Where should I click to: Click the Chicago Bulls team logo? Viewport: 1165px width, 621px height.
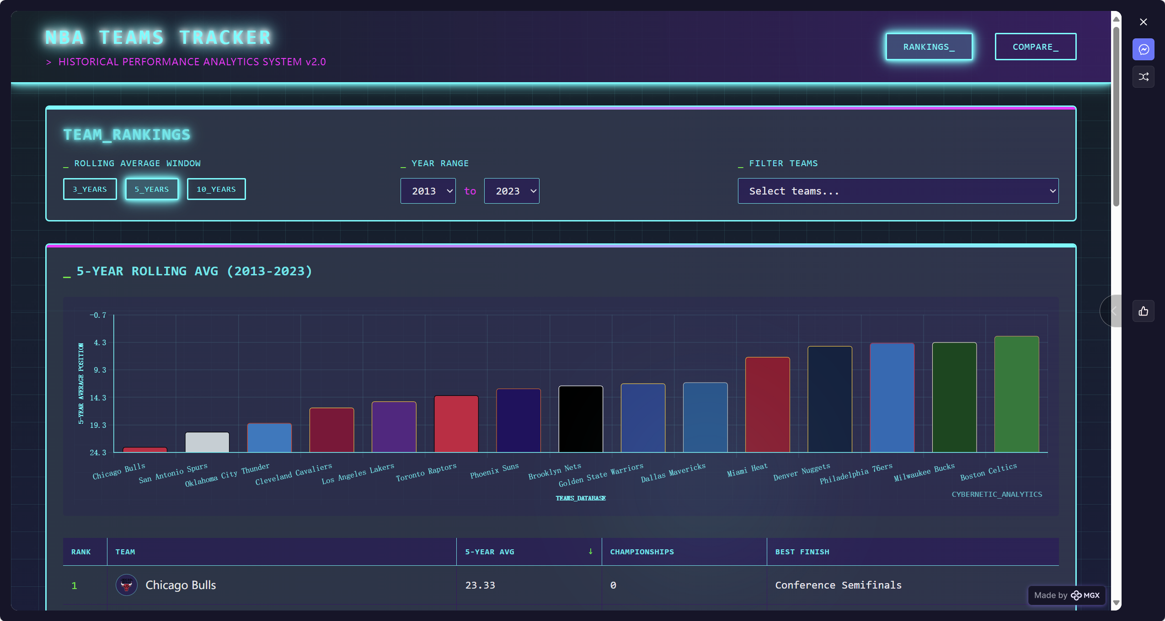pos(127,585)
